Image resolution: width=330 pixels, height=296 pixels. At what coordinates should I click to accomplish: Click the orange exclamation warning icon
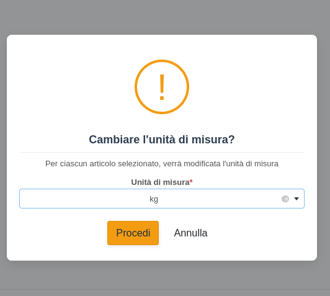pos(162,87)
